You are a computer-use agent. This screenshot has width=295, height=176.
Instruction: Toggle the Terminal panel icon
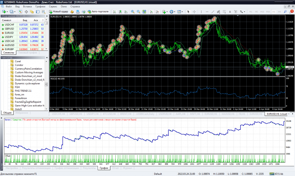click(38, 12)
